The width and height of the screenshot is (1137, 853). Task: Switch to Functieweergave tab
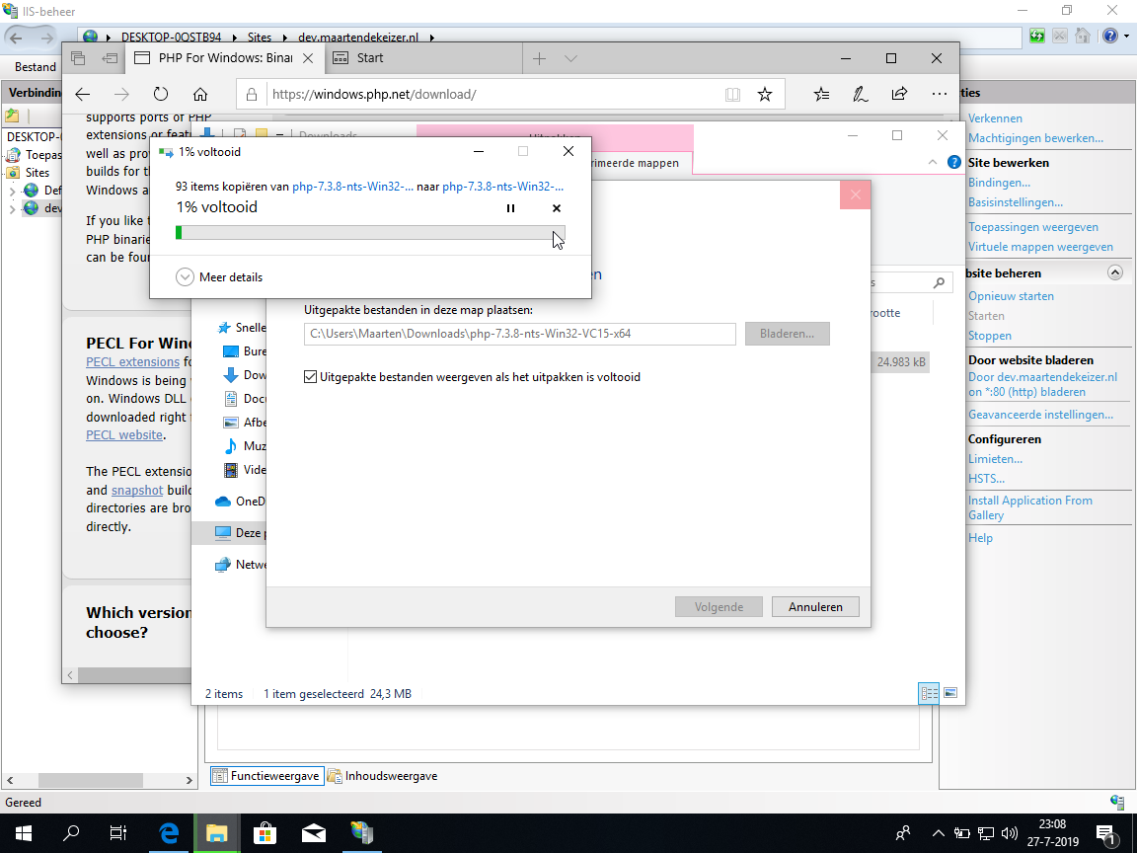[267, 775]
